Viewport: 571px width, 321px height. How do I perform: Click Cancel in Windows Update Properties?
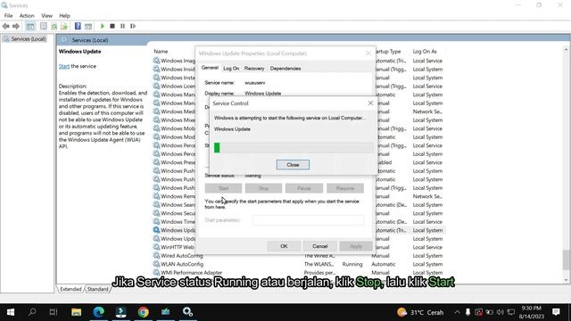pos(320,246)
